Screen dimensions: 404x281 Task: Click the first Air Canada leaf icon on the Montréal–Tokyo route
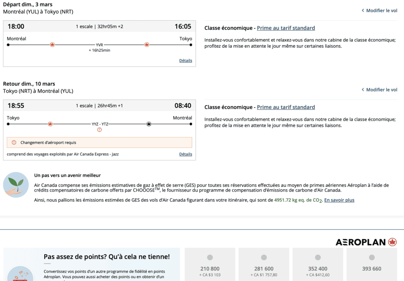(52, 45)
